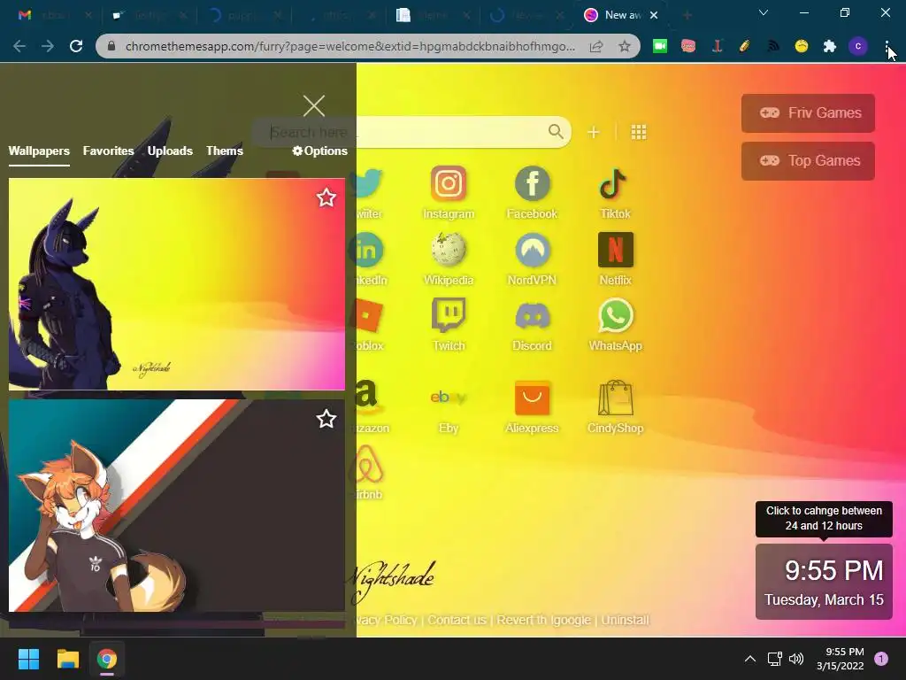Open the Instagram shortcut
906x680 pixels.
click(449, 193)
